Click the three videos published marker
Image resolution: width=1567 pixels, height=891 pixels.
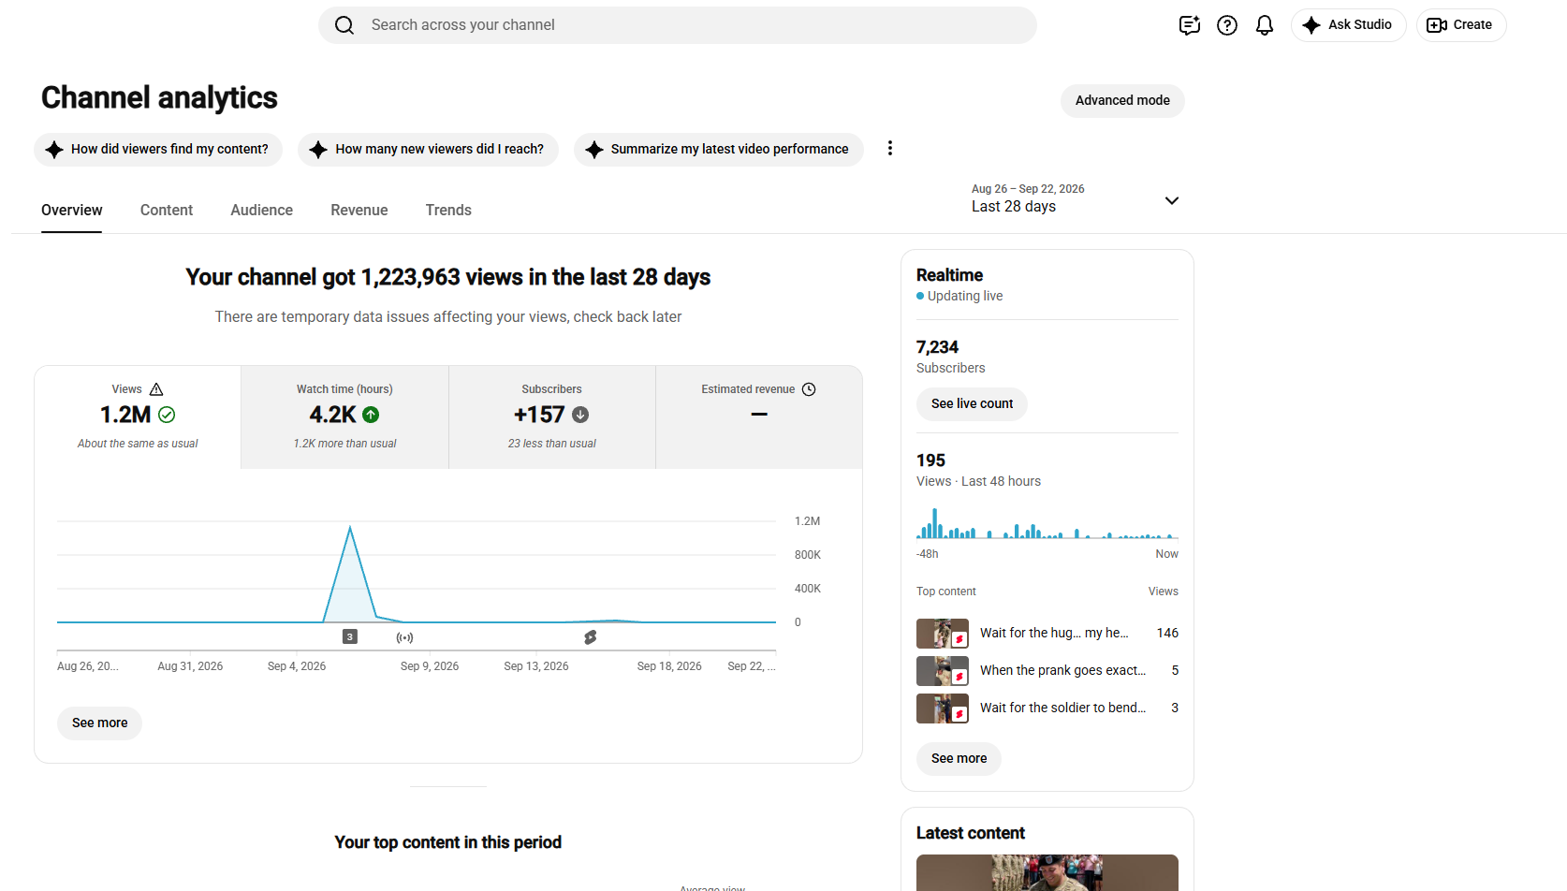click(350, 636)
